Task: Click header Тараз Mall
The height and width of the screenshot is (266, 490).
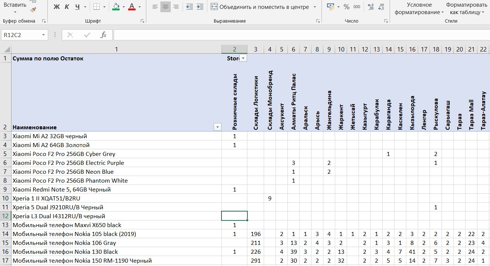Action: [x=471, y=114]
